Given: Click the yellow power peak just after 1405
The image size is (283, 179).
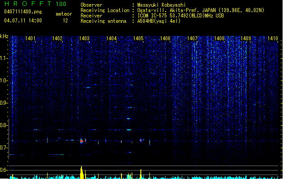Looking at the screenshot, I should pos(141,174).
